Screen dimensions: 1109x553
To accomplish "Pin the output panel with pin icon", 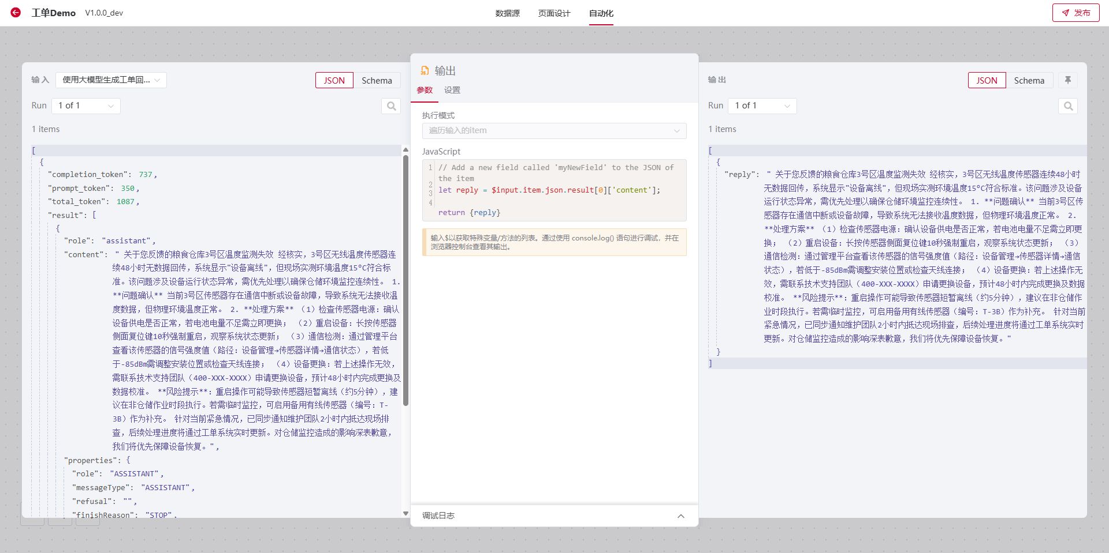I will 1068,80.
